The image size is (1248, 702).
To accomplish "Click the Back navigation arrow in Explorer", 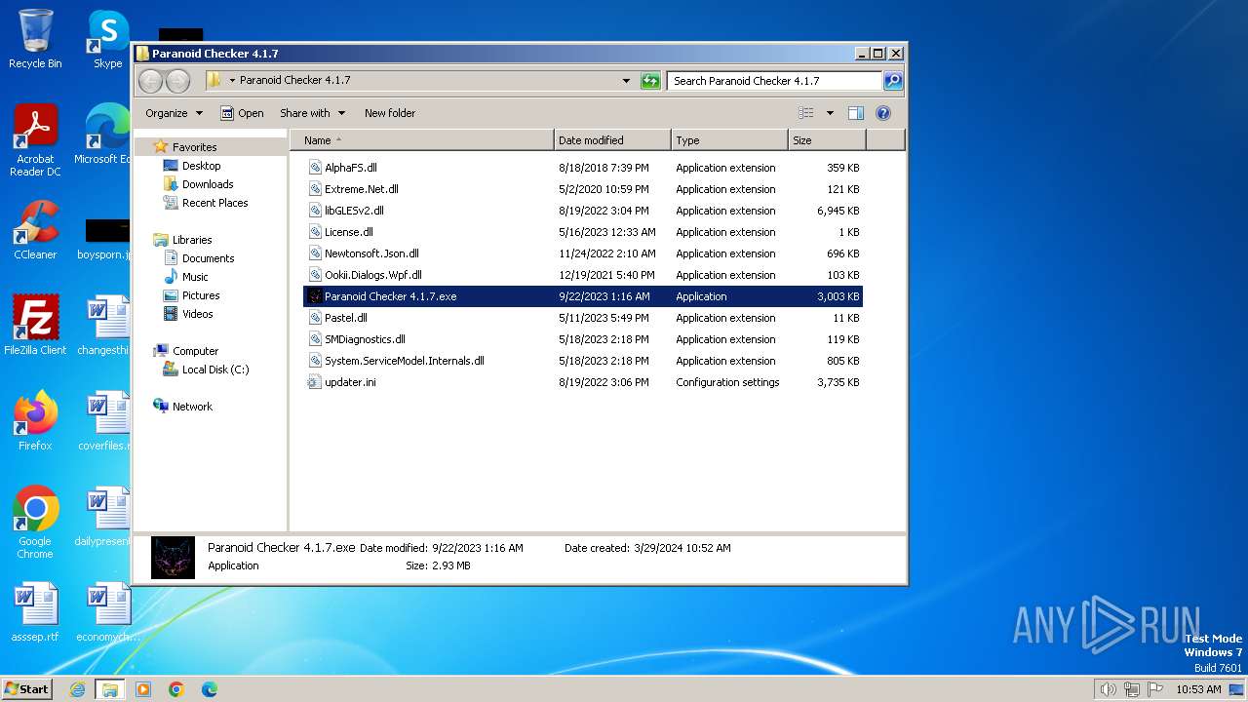I will [x=150, y=81].
